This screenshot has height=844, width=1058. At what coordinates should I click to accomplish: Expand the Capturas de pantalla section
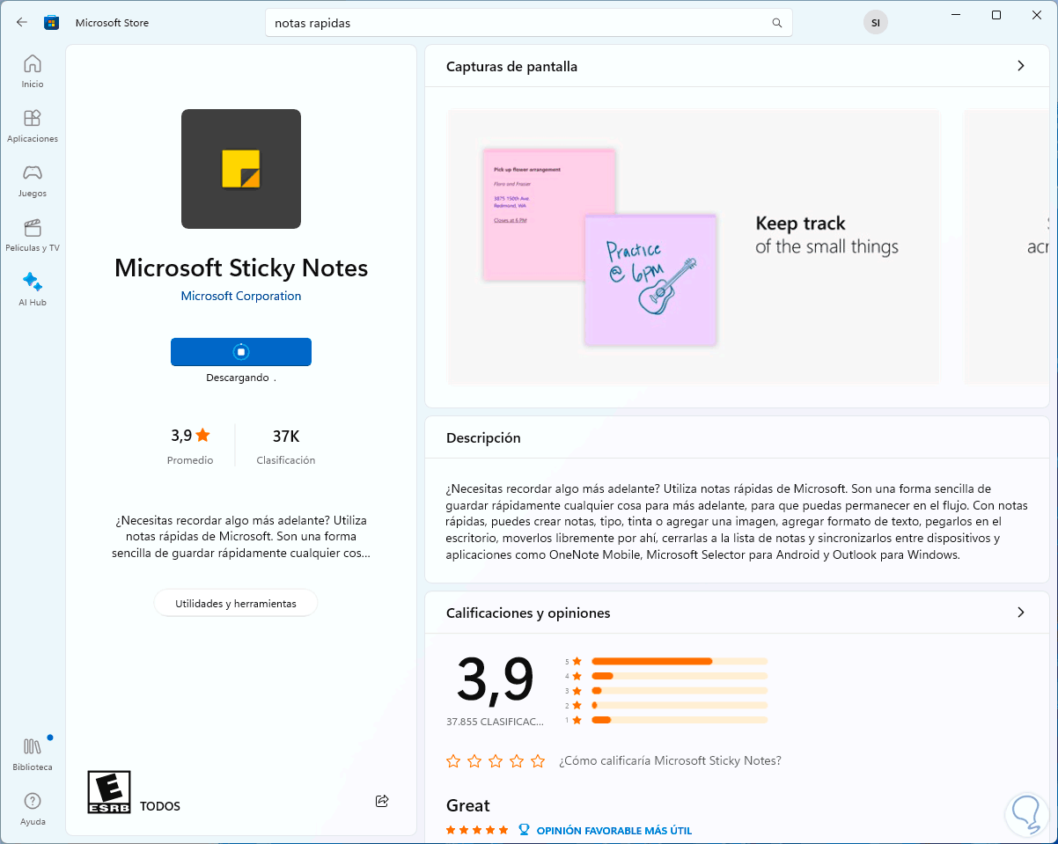1021,66
